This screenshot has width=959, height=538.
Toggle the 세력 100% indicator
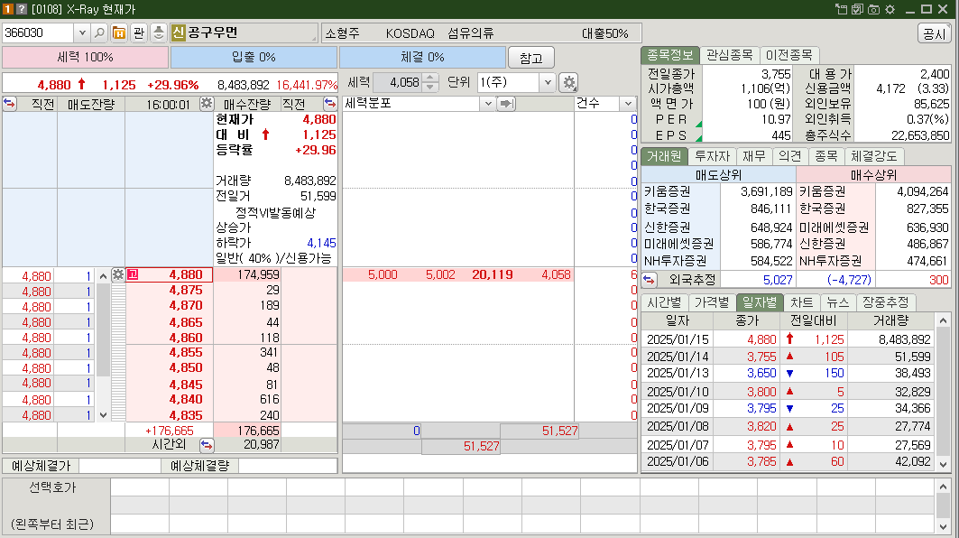pyautogui.click(x=86, y=56)
